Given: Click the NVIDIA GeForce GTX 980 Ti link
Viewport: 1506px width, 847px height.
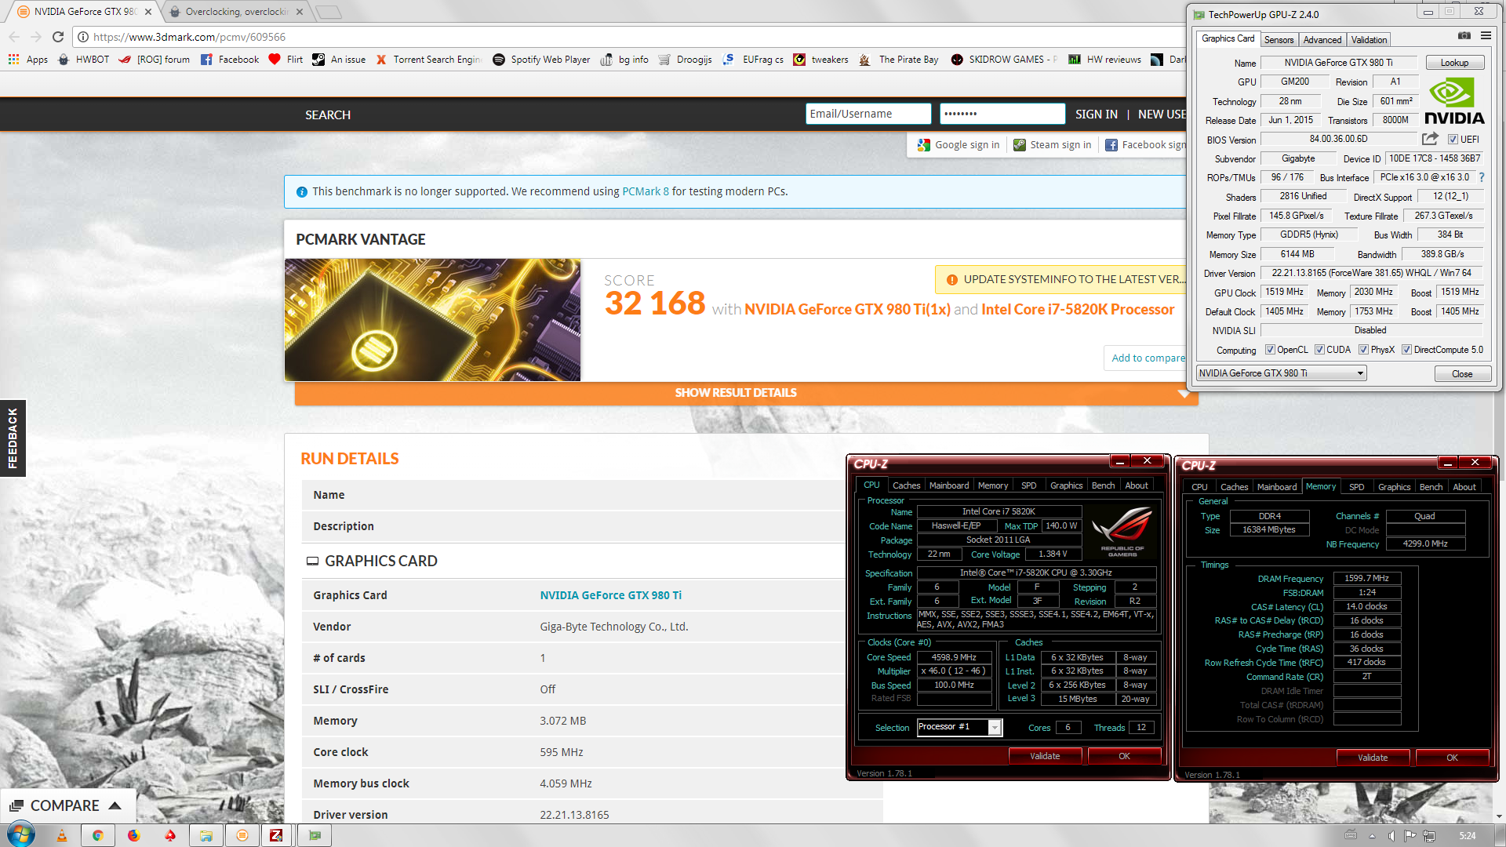Looking at the screenshot, I should (x=610, y=595).
